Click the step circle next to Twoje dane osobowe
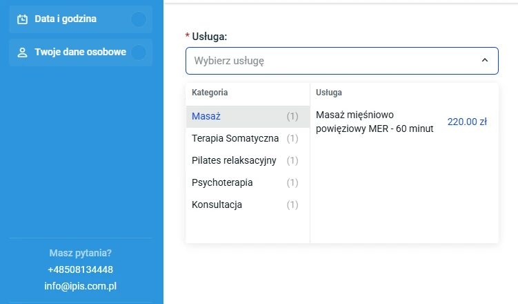The width and height of the screenshot is (518, 304). 139,53
